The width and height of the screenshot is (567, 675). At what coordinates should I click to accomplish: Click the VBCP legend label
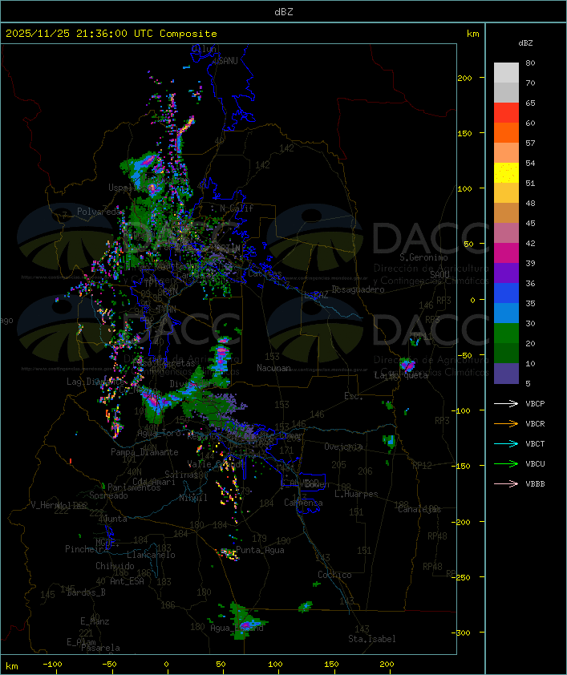coord(535,404)
